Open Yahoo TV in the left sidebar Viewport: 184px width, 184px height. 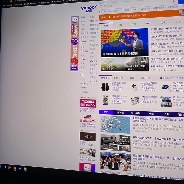(83, 43)
